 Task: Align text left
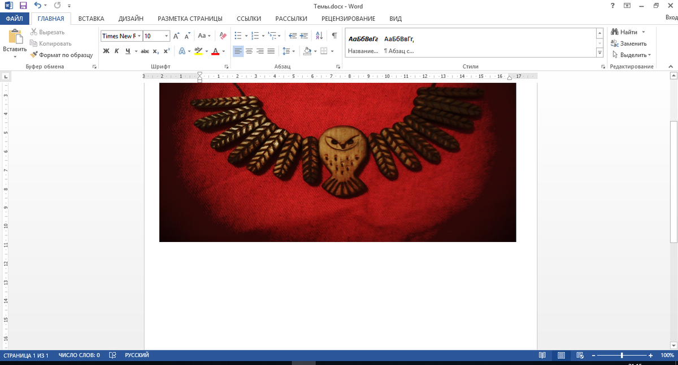tap(238, 51)
